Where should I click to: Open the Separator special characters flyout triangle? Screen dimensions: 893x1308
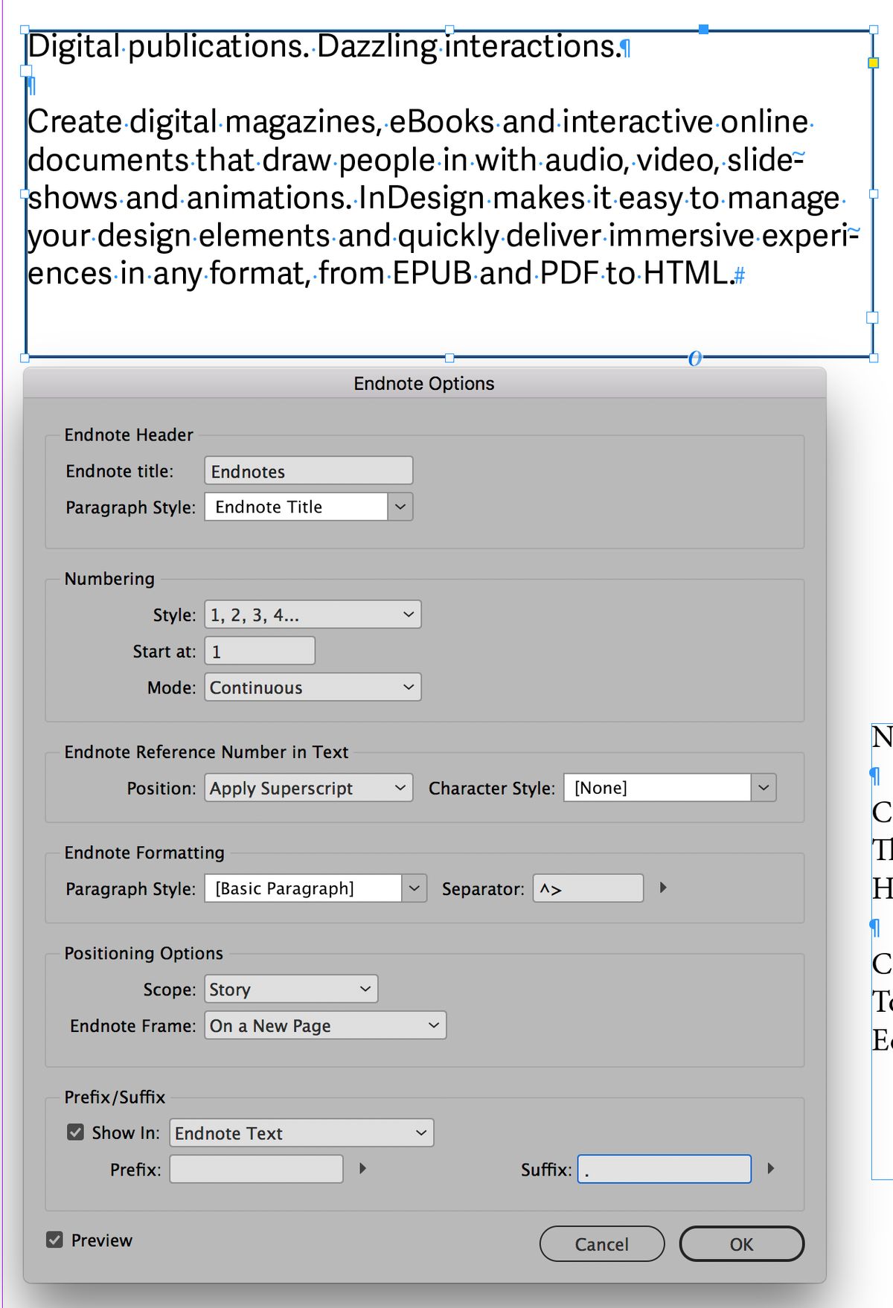(x=663, y=887)
